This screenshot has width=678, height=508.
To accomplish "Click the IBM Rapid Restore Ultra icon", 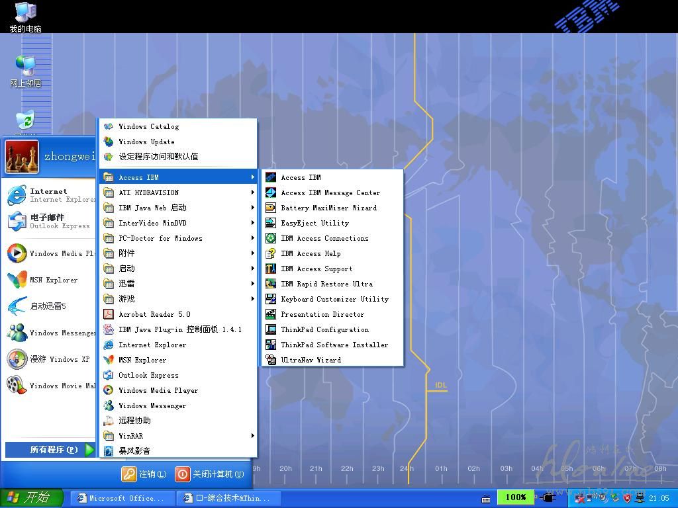I will [x=270, y=284].
